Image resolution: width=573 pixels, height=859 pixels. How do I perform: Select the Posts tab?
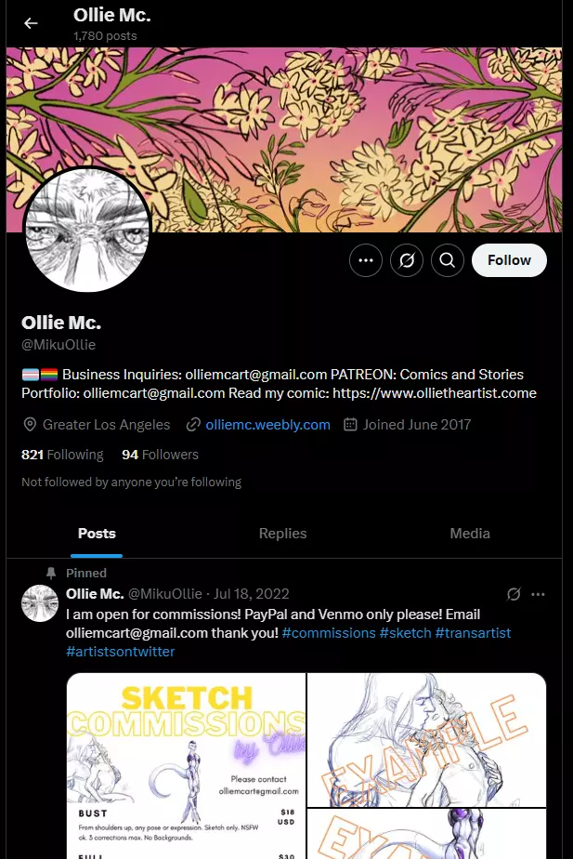click(x=97, y=534)
